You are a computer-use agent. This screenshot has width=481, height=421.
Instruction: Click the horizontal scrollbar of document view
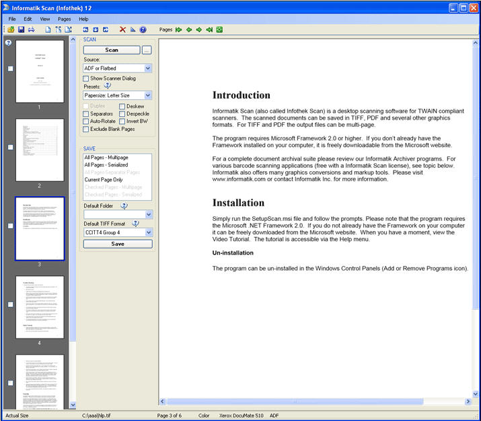tap(295, 402)
